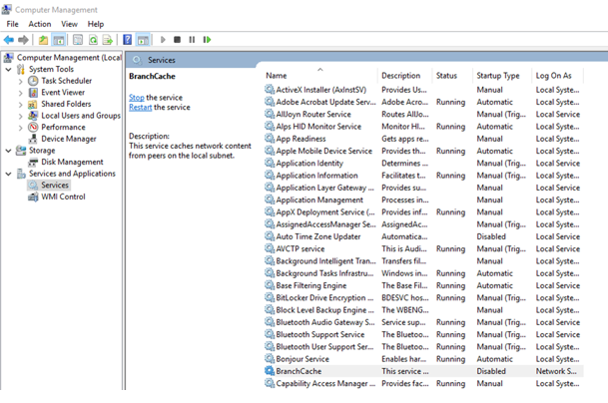Click the Up one level folder icon
This screenshot has width=608, height=403.
coord(44,40)
